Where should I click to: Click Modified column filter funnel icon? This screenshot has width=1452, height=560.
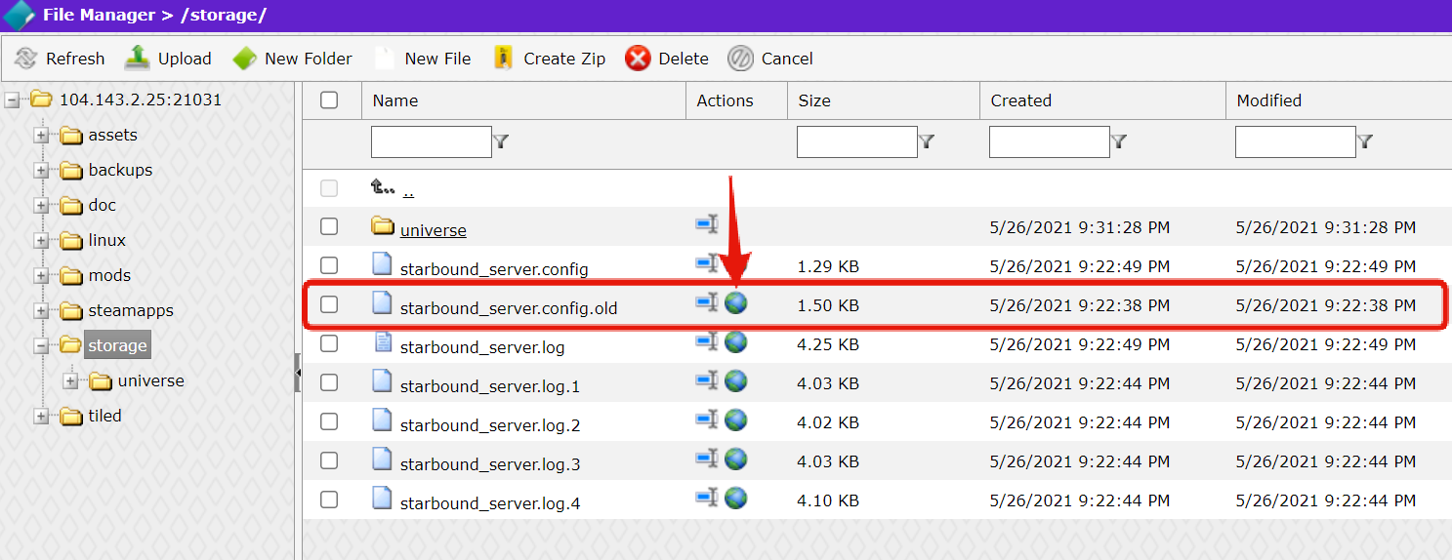pos(1365,141)
